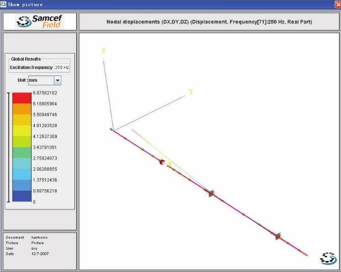The width and height of the screenshot is (341, 272).
Task: Click the Document harmonic info entry
Action: (x=39, y=237)
